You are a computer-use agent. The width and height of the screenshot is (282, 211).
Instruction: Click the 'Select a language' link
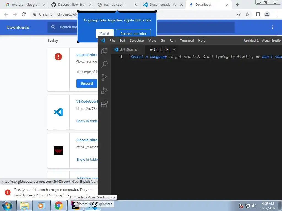point(148,57)
